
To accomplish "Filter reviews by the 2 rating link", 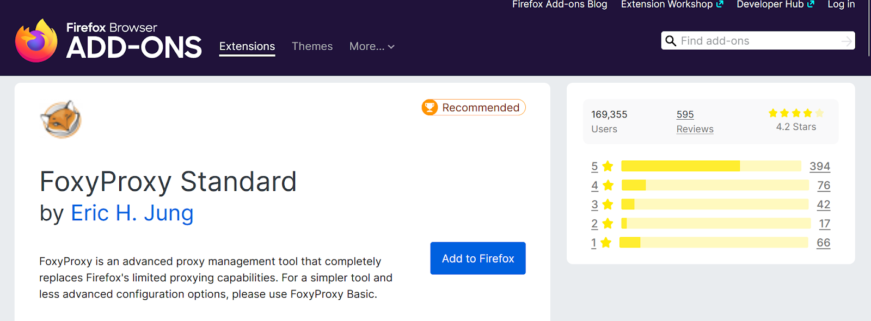I will 594,223.
